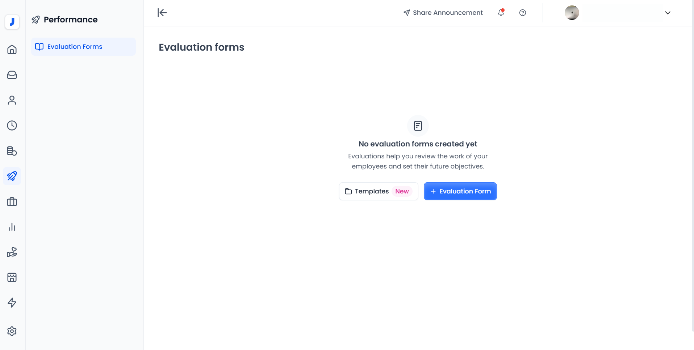Open the briefcase recruitment icon

(12, 201)
